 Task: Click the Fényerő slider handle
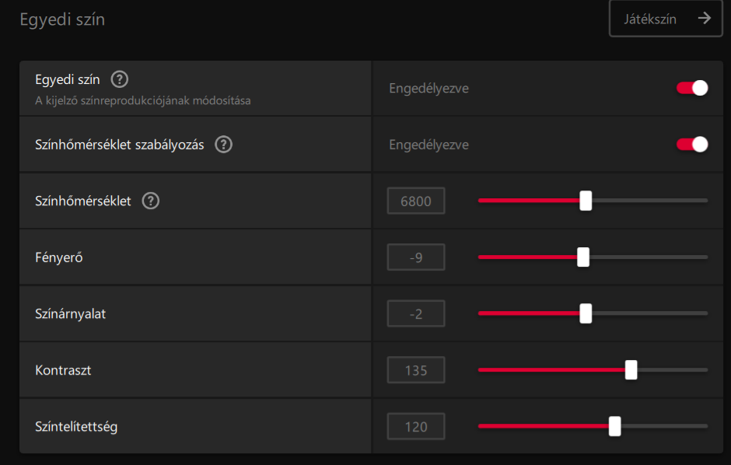point(582,257)
